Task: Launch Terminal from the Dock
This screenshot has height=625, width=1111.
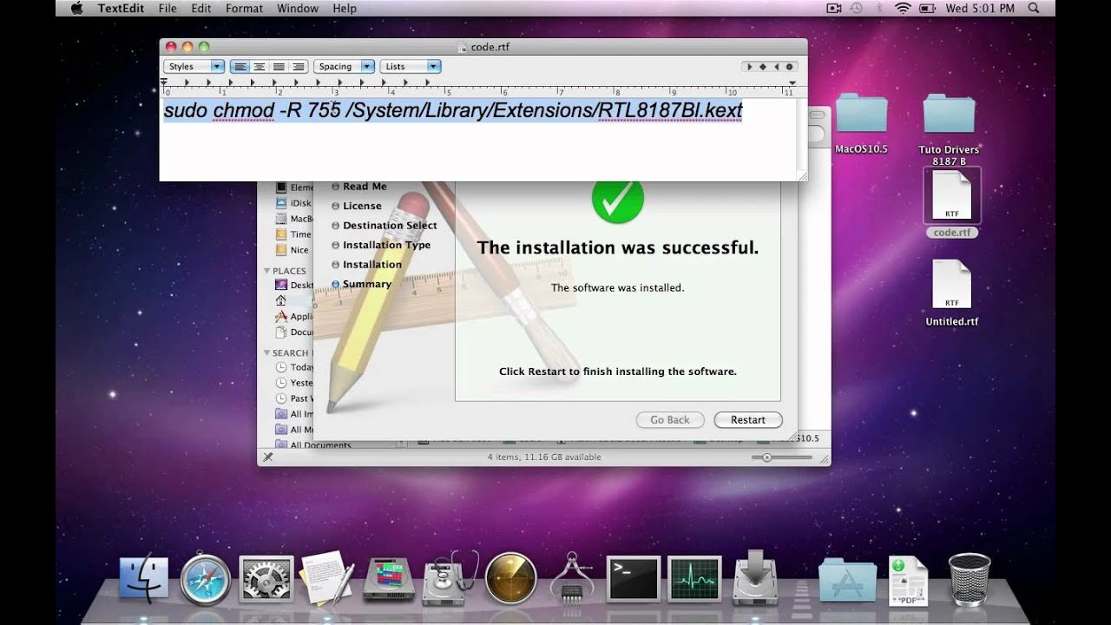Action: tap(633, 578)
